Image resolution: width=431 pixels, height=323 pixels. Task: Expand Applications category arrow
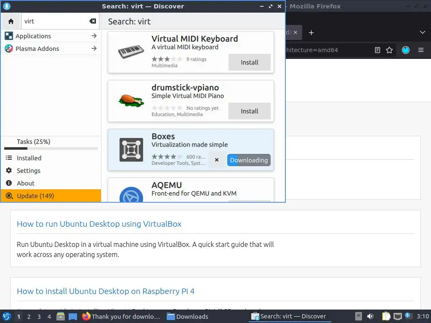click(94, 36)
